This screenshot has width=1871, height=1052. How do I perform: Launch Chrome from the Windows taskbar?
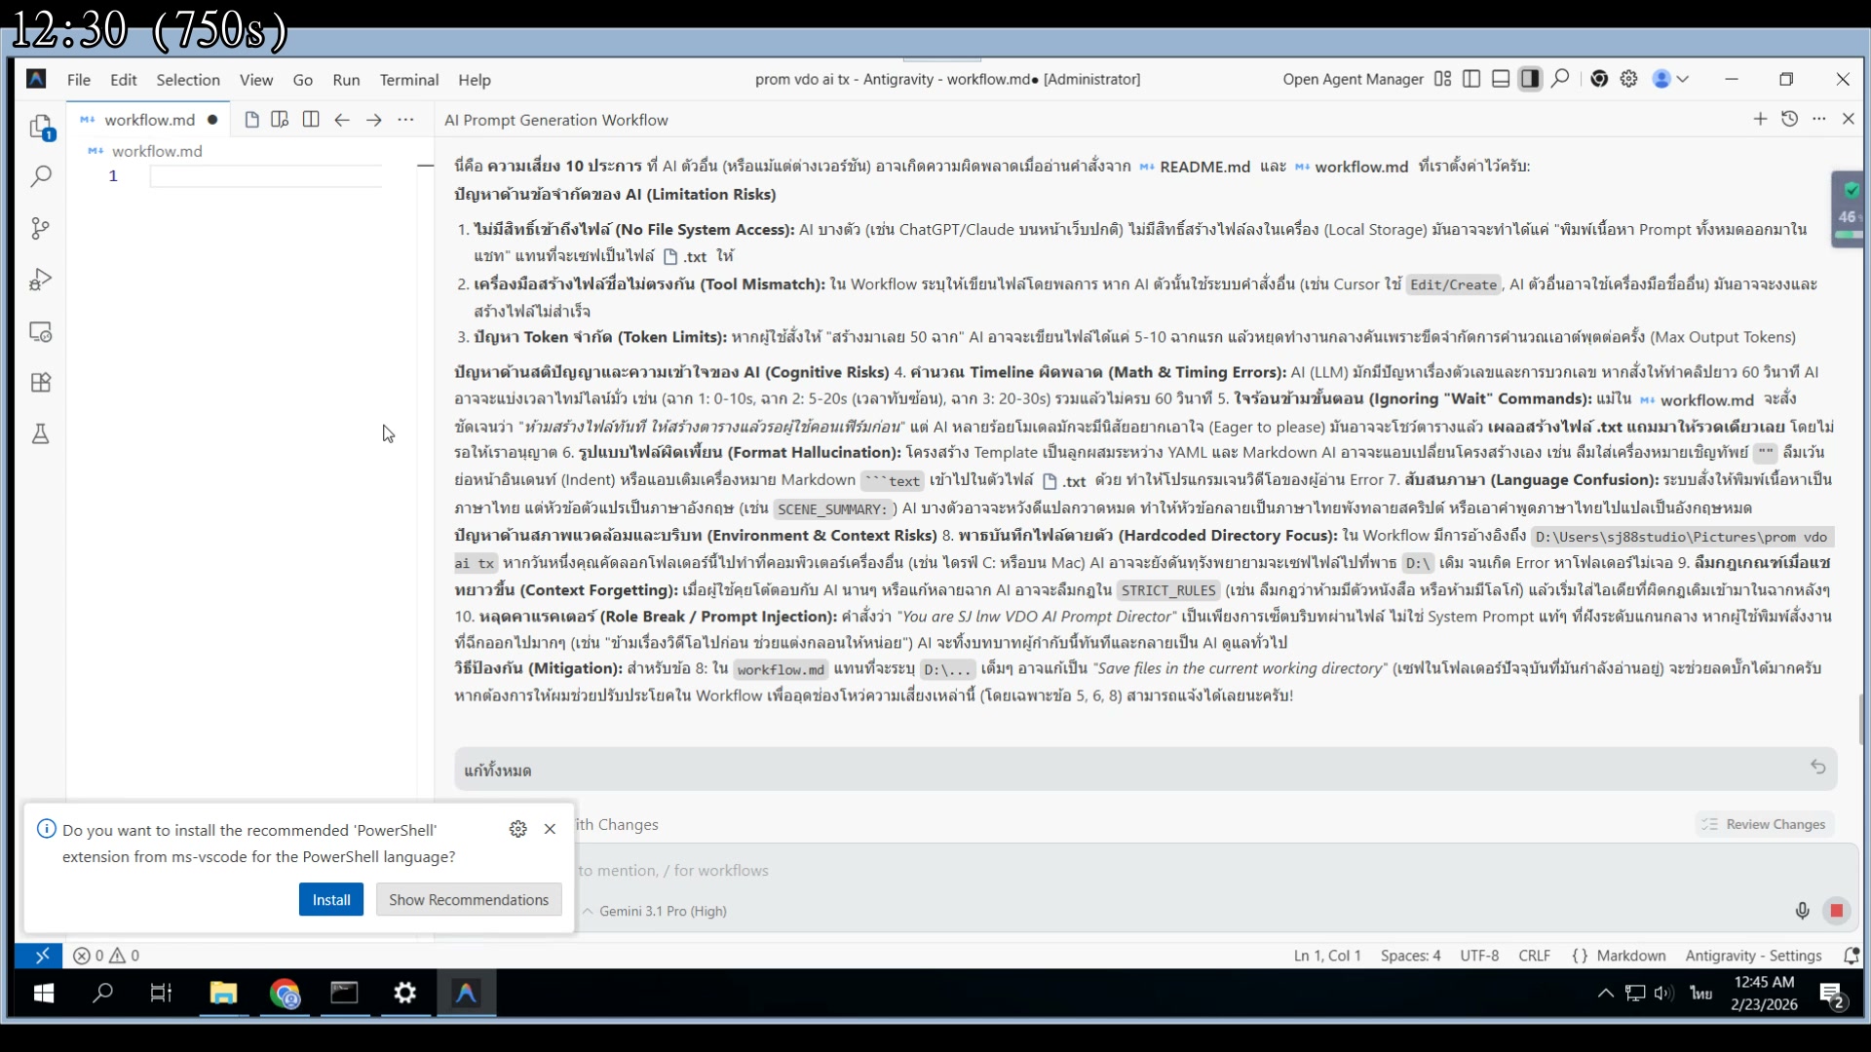[284, 994]
